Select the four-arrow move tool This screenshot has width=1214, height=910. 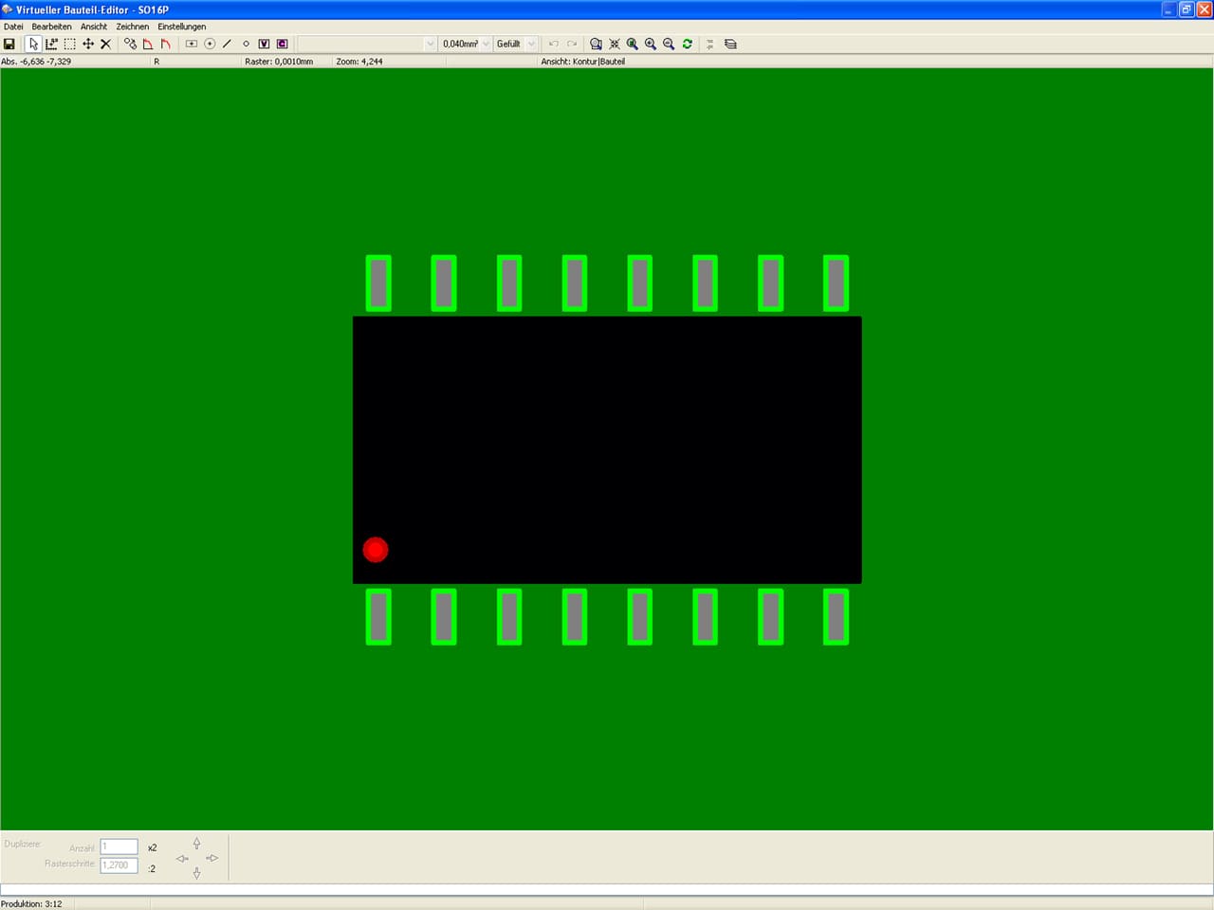87,44
